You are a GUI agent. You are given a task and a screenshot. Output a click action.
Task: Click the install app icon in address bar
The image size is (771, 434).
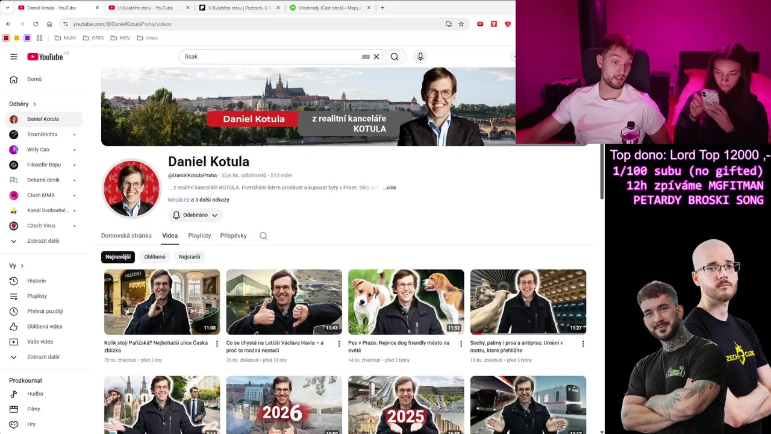point(449,24)
